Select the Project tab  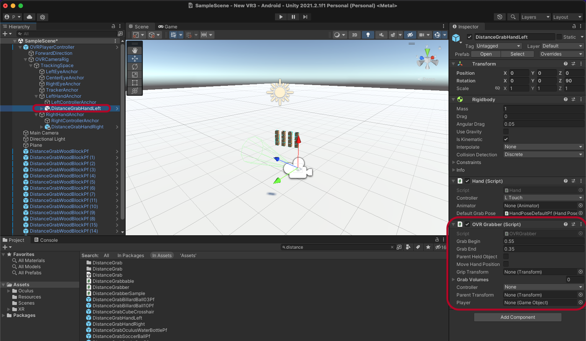click(x=13, y=240)
